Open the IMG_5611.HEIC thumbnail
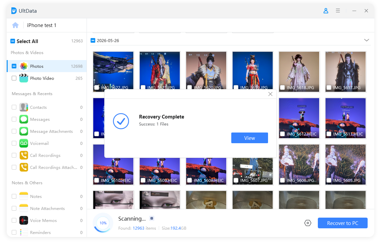This screenshot has height=247, width=381. (x=346, y=118)
